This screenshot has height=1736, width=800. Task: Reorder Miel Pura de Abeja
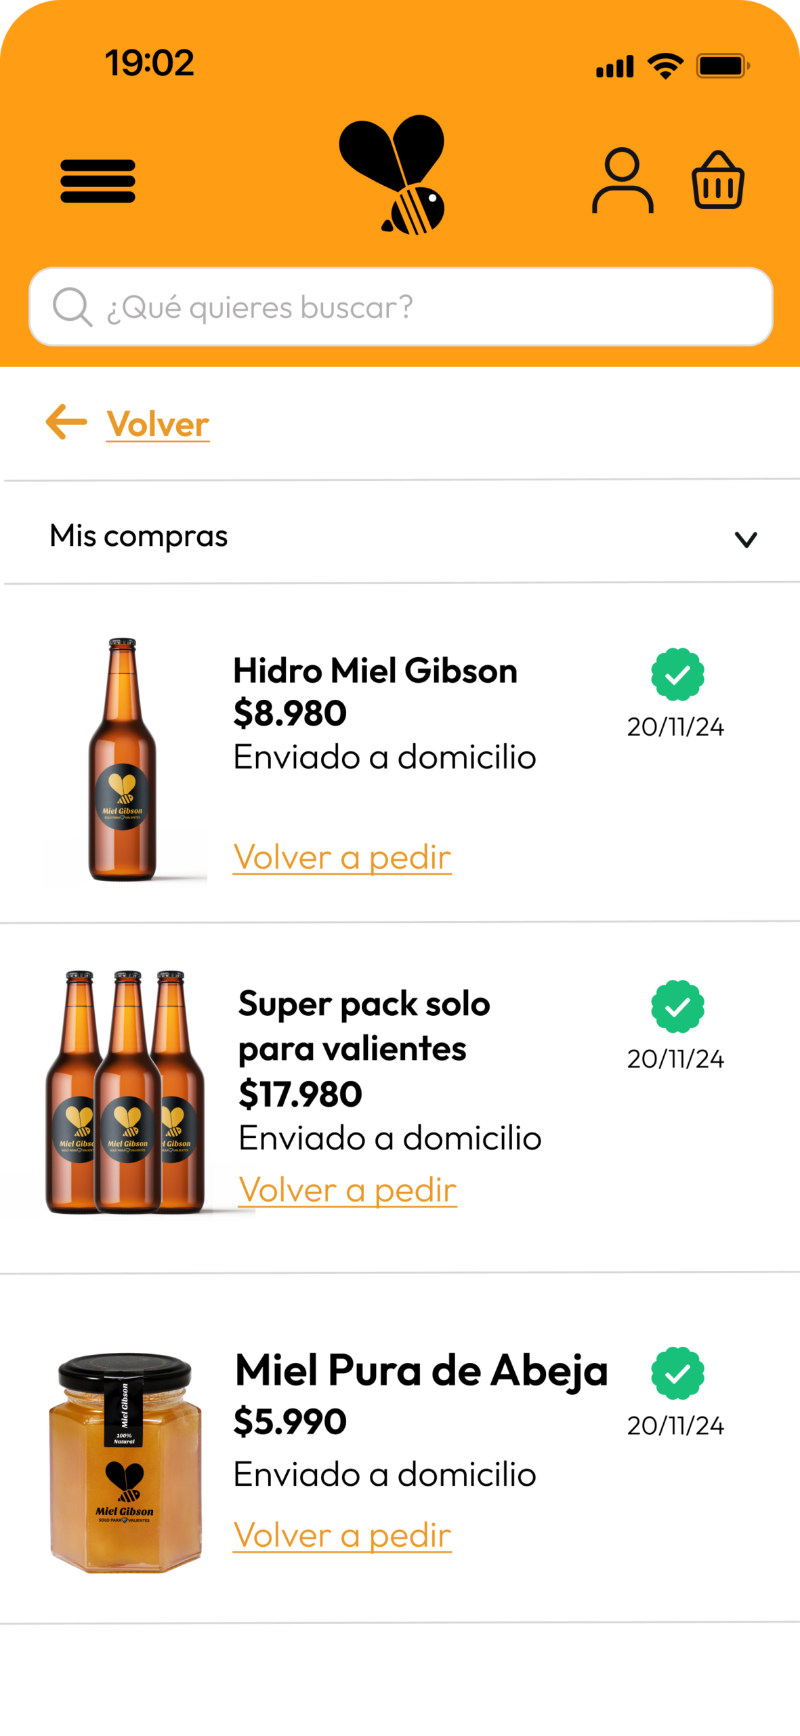pos(342,1535)
